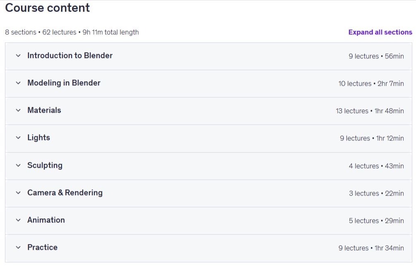
Task: Click the Practice section heading
Action: click(x=42, y=247)
